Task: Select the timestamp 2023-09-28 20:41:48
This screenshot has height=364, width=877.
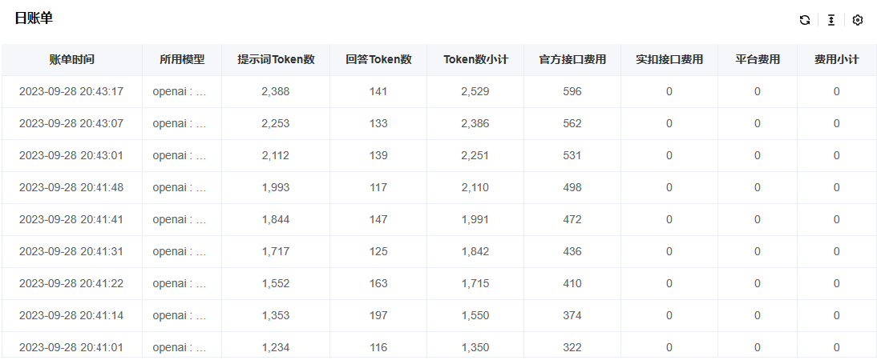Action: pos(71,187)
